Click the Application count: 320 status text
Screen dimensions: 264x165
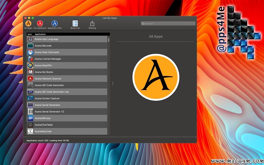[x=37, y=141]
